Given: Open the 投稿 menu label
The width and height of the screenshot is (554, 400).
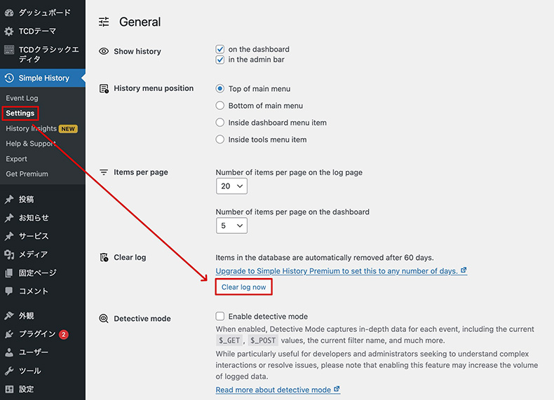Looking at the screenshot, I should [x=26, y=200].
